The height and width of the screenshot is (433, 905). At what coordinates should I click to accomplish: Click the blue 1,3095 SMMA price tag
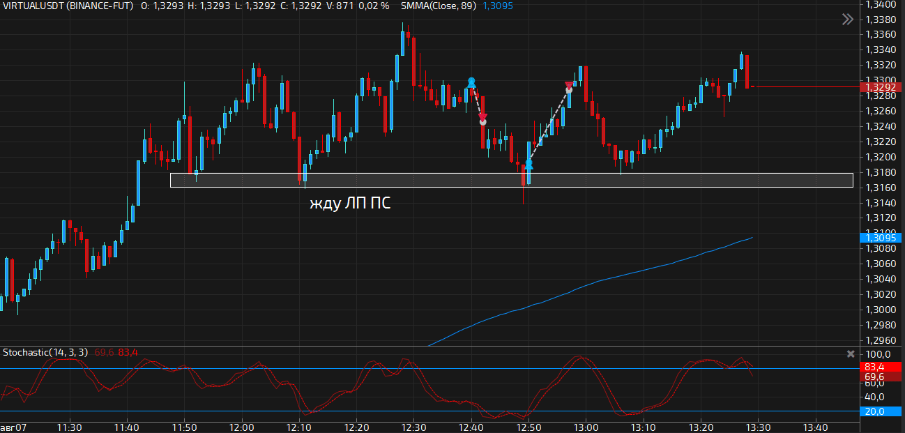coord(882,238)
